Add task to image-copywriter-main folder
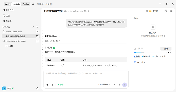The image size is (176, 92). tap(37, 41)
